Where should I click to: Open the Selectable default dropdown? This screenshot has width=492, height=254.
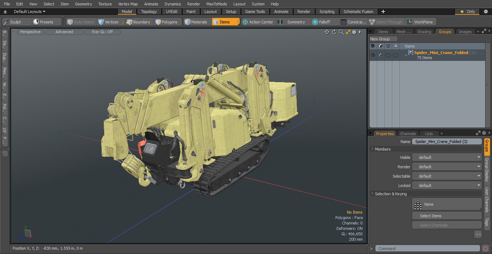[x=449, y=176]
